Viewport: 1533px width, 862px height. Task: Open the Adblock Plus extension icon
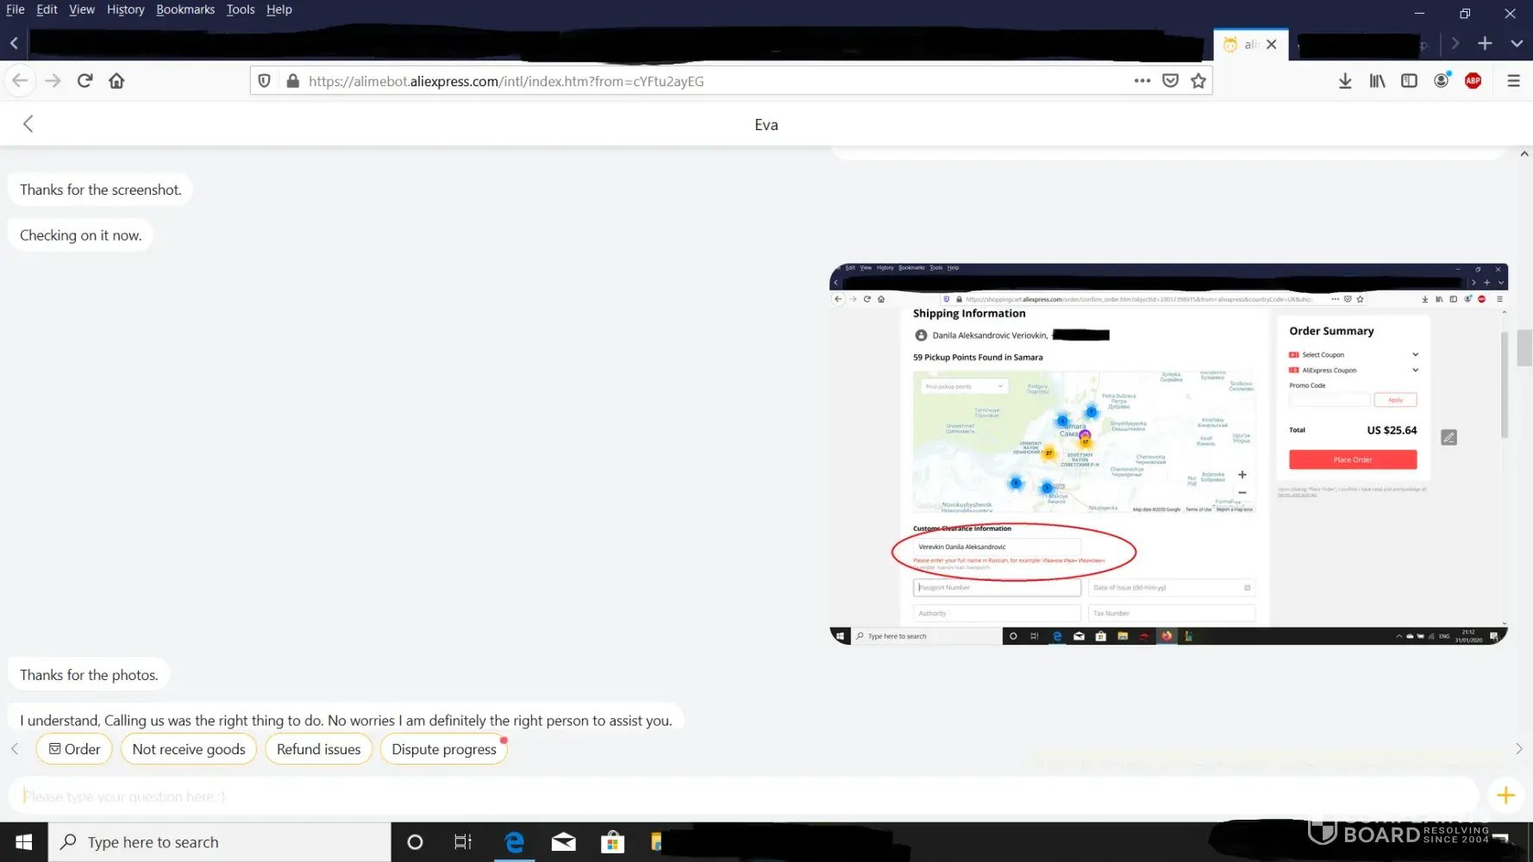[1473, 81]
